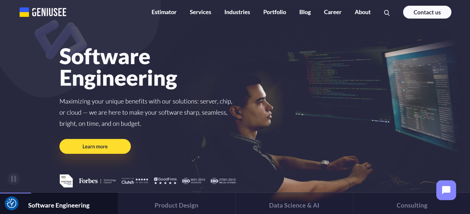Open the Clutch reviews badge
This screenshot has height=214, width=470.
click(135, 181)
